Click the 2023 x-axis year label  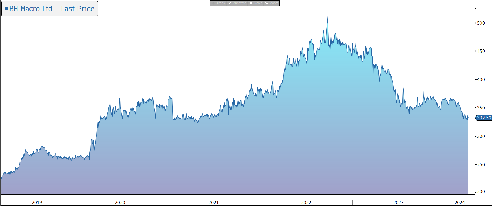398,202
